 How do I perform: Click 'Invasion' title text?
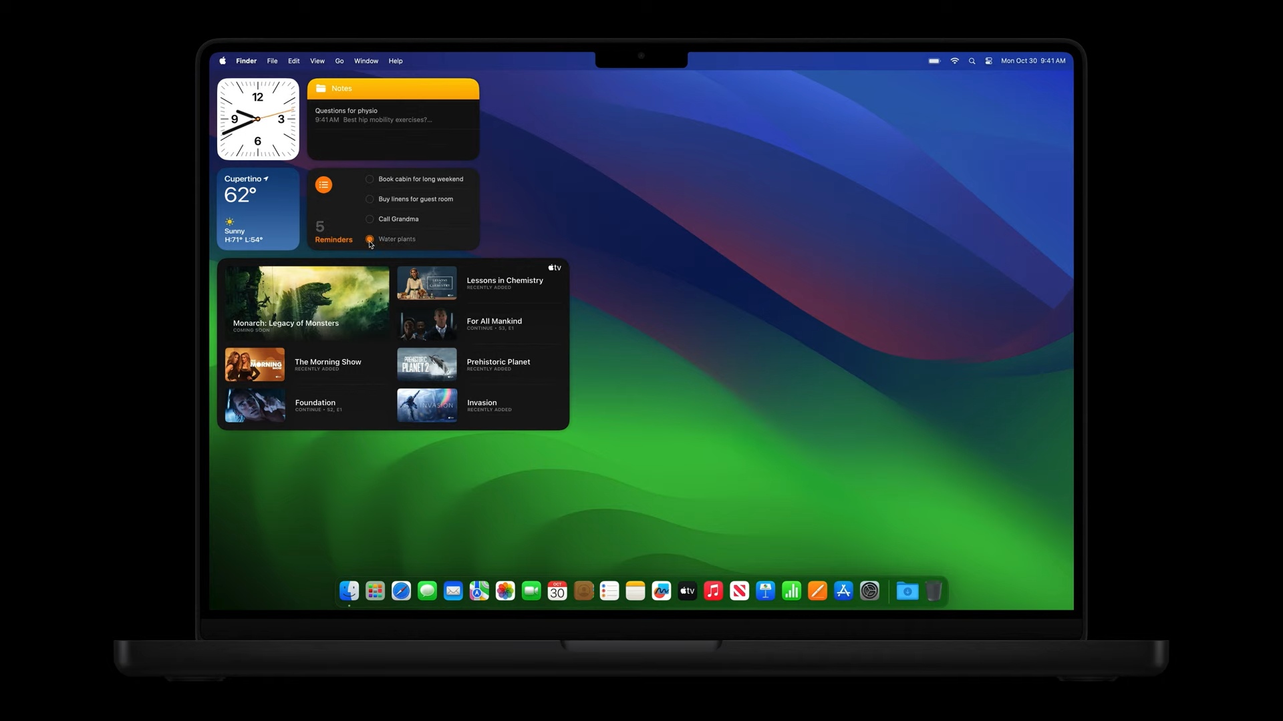click(x=482, y=403)
